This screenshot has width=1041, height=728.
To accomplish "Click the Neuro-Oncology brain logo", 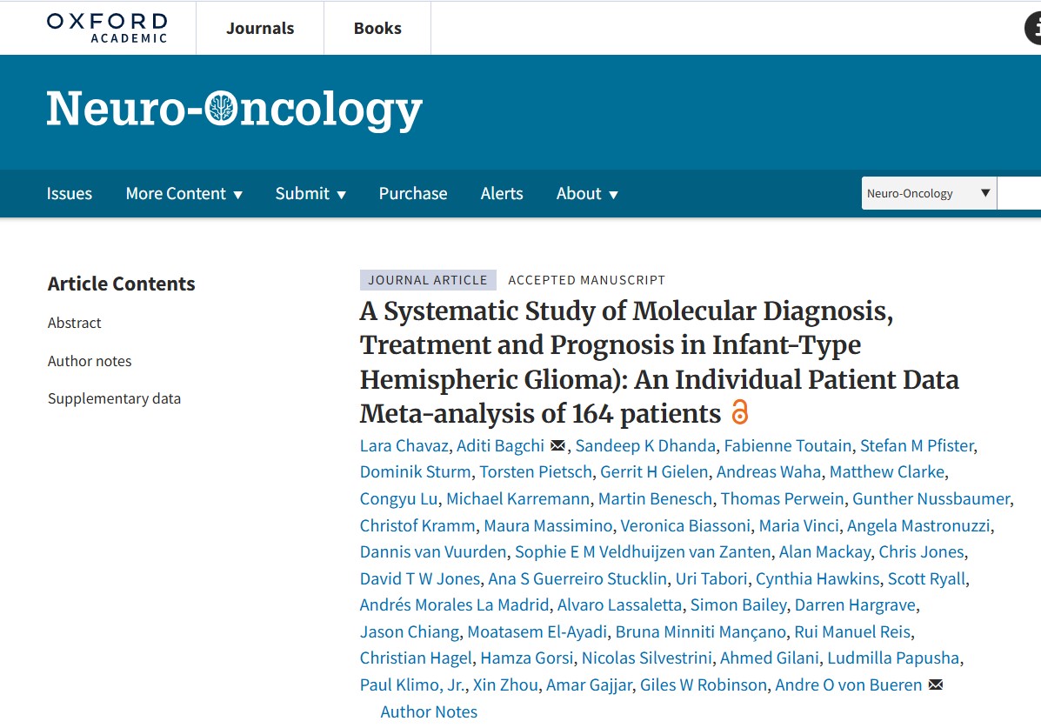I will click(x=223, y=108).
